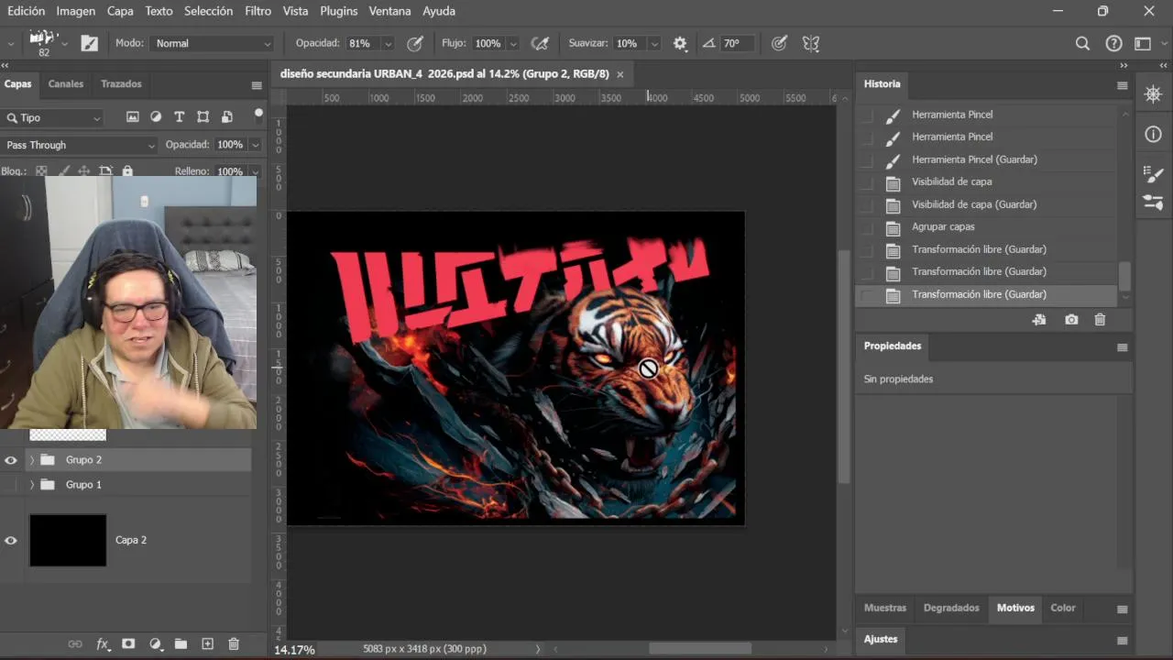The image size is (1173, 660).
Task: Open the Suavizar 10% slider arrow
Action: tap(654, 43)
